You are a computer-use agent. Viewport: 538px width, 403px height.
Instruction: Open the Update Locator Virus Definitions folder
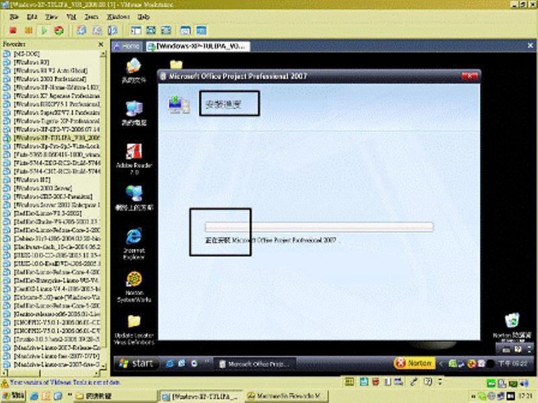pyautogui.click(x=134, y=330)
